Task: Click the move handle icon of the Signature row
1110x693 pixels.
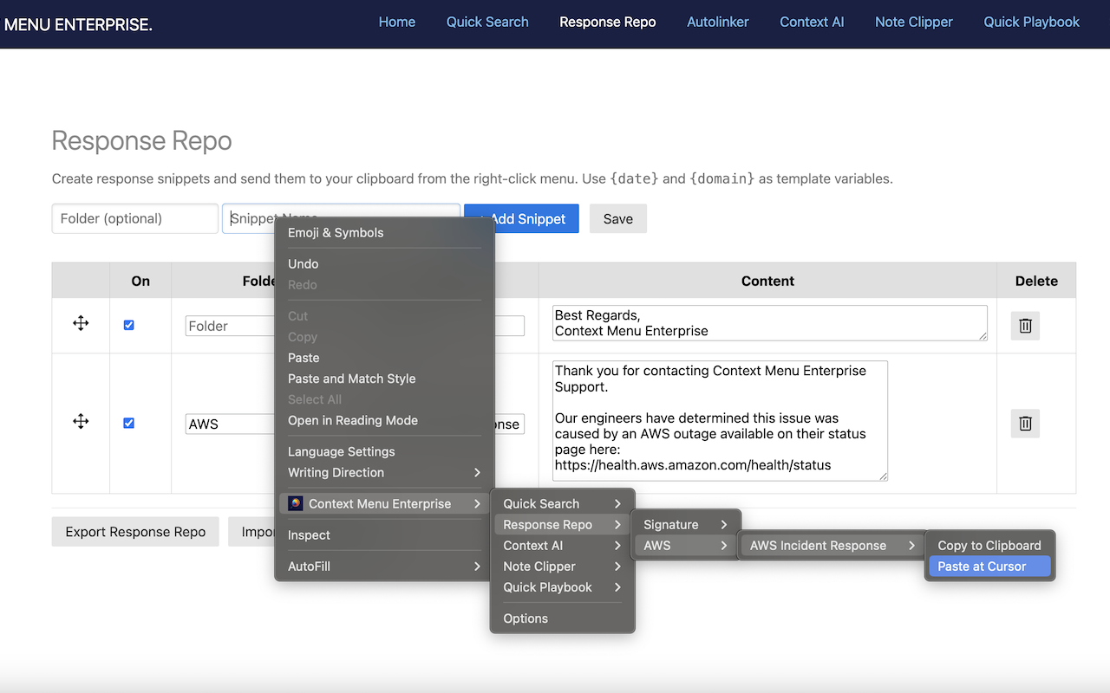Action: pos(81,323)
